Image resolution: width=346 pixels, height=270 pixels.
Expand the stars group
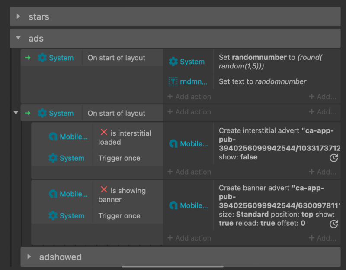pos(19,16)
